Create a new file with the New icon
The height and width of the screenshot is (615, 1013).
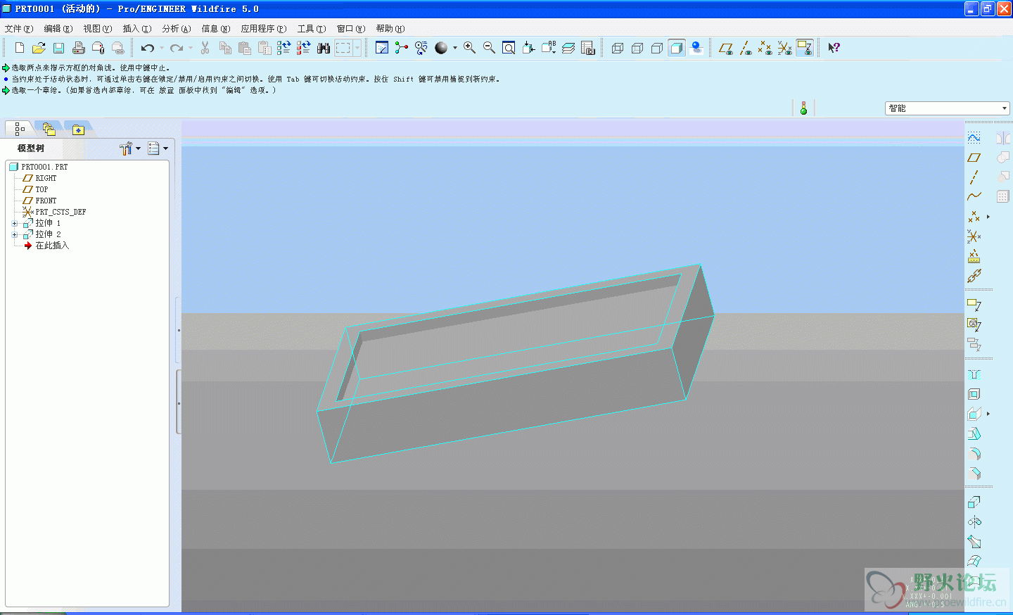point(20,48)
